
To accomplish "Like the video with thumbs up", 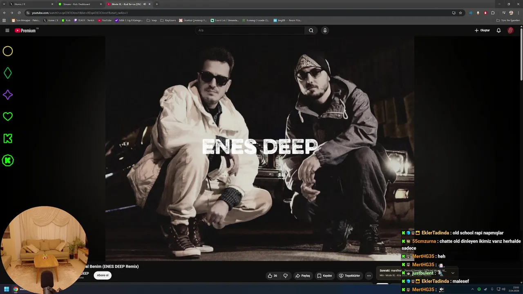I will click(272, 276).
